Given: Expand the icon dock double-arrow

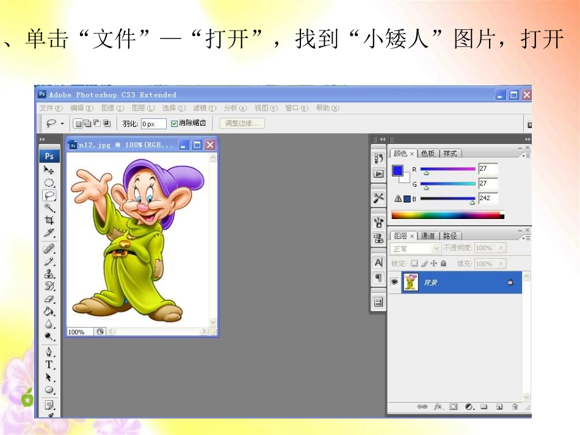Looking at the screenshot, I should (x=382, y=139).
